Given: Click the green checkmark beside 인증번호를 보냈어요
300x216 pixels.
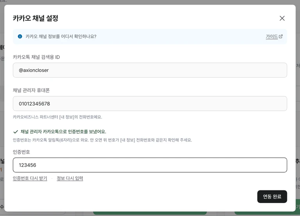Looking at the screenshot, I should (x=16, y=132).
